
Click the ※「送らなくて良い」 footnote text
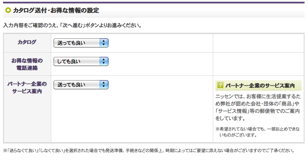pos(149,151)
